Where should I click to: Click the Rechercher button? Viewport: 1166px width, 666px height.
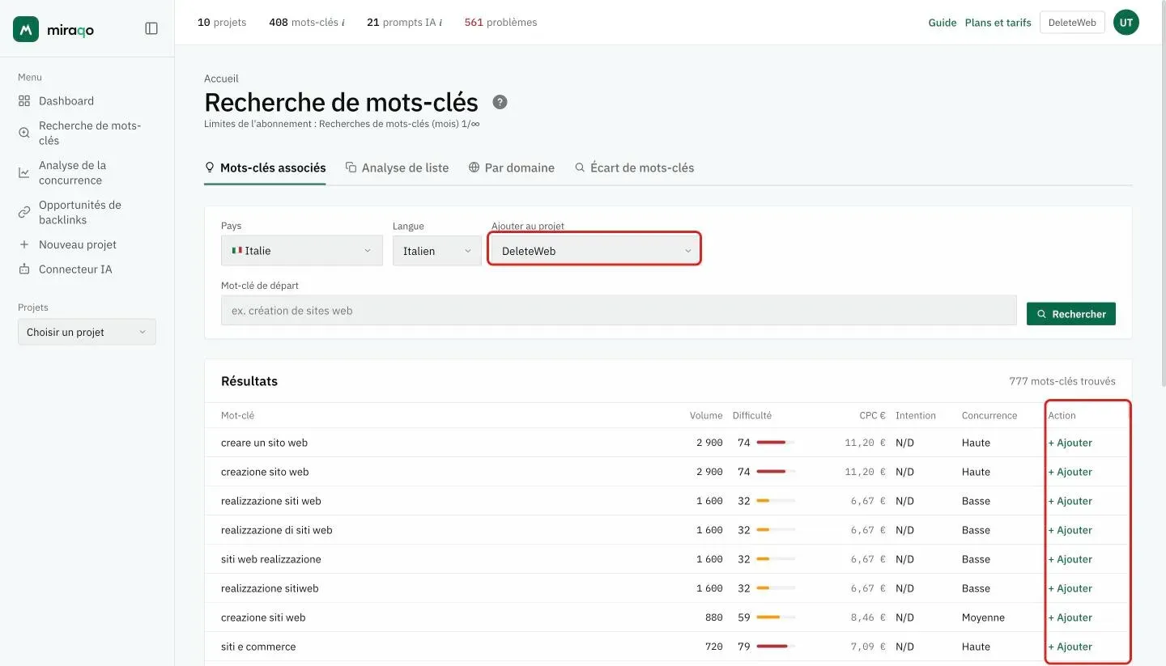tap(1070, 314)
